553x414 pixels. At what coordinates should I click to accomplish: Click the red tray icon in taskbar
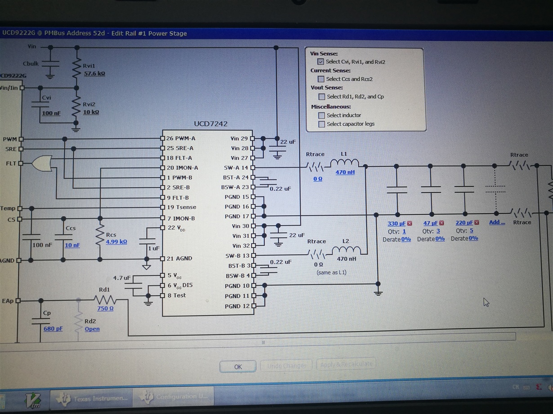click(x=540, y=387)
